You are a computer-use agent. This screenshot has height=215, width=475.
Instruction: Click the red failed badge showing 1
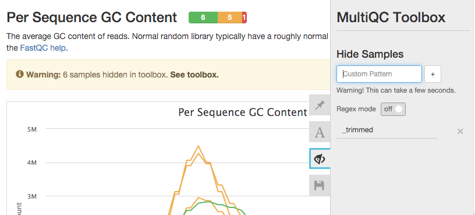(244, 17)
